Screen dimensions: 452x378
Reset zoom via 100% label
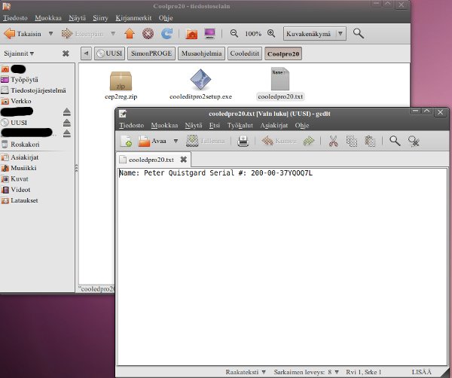point(253,34)
